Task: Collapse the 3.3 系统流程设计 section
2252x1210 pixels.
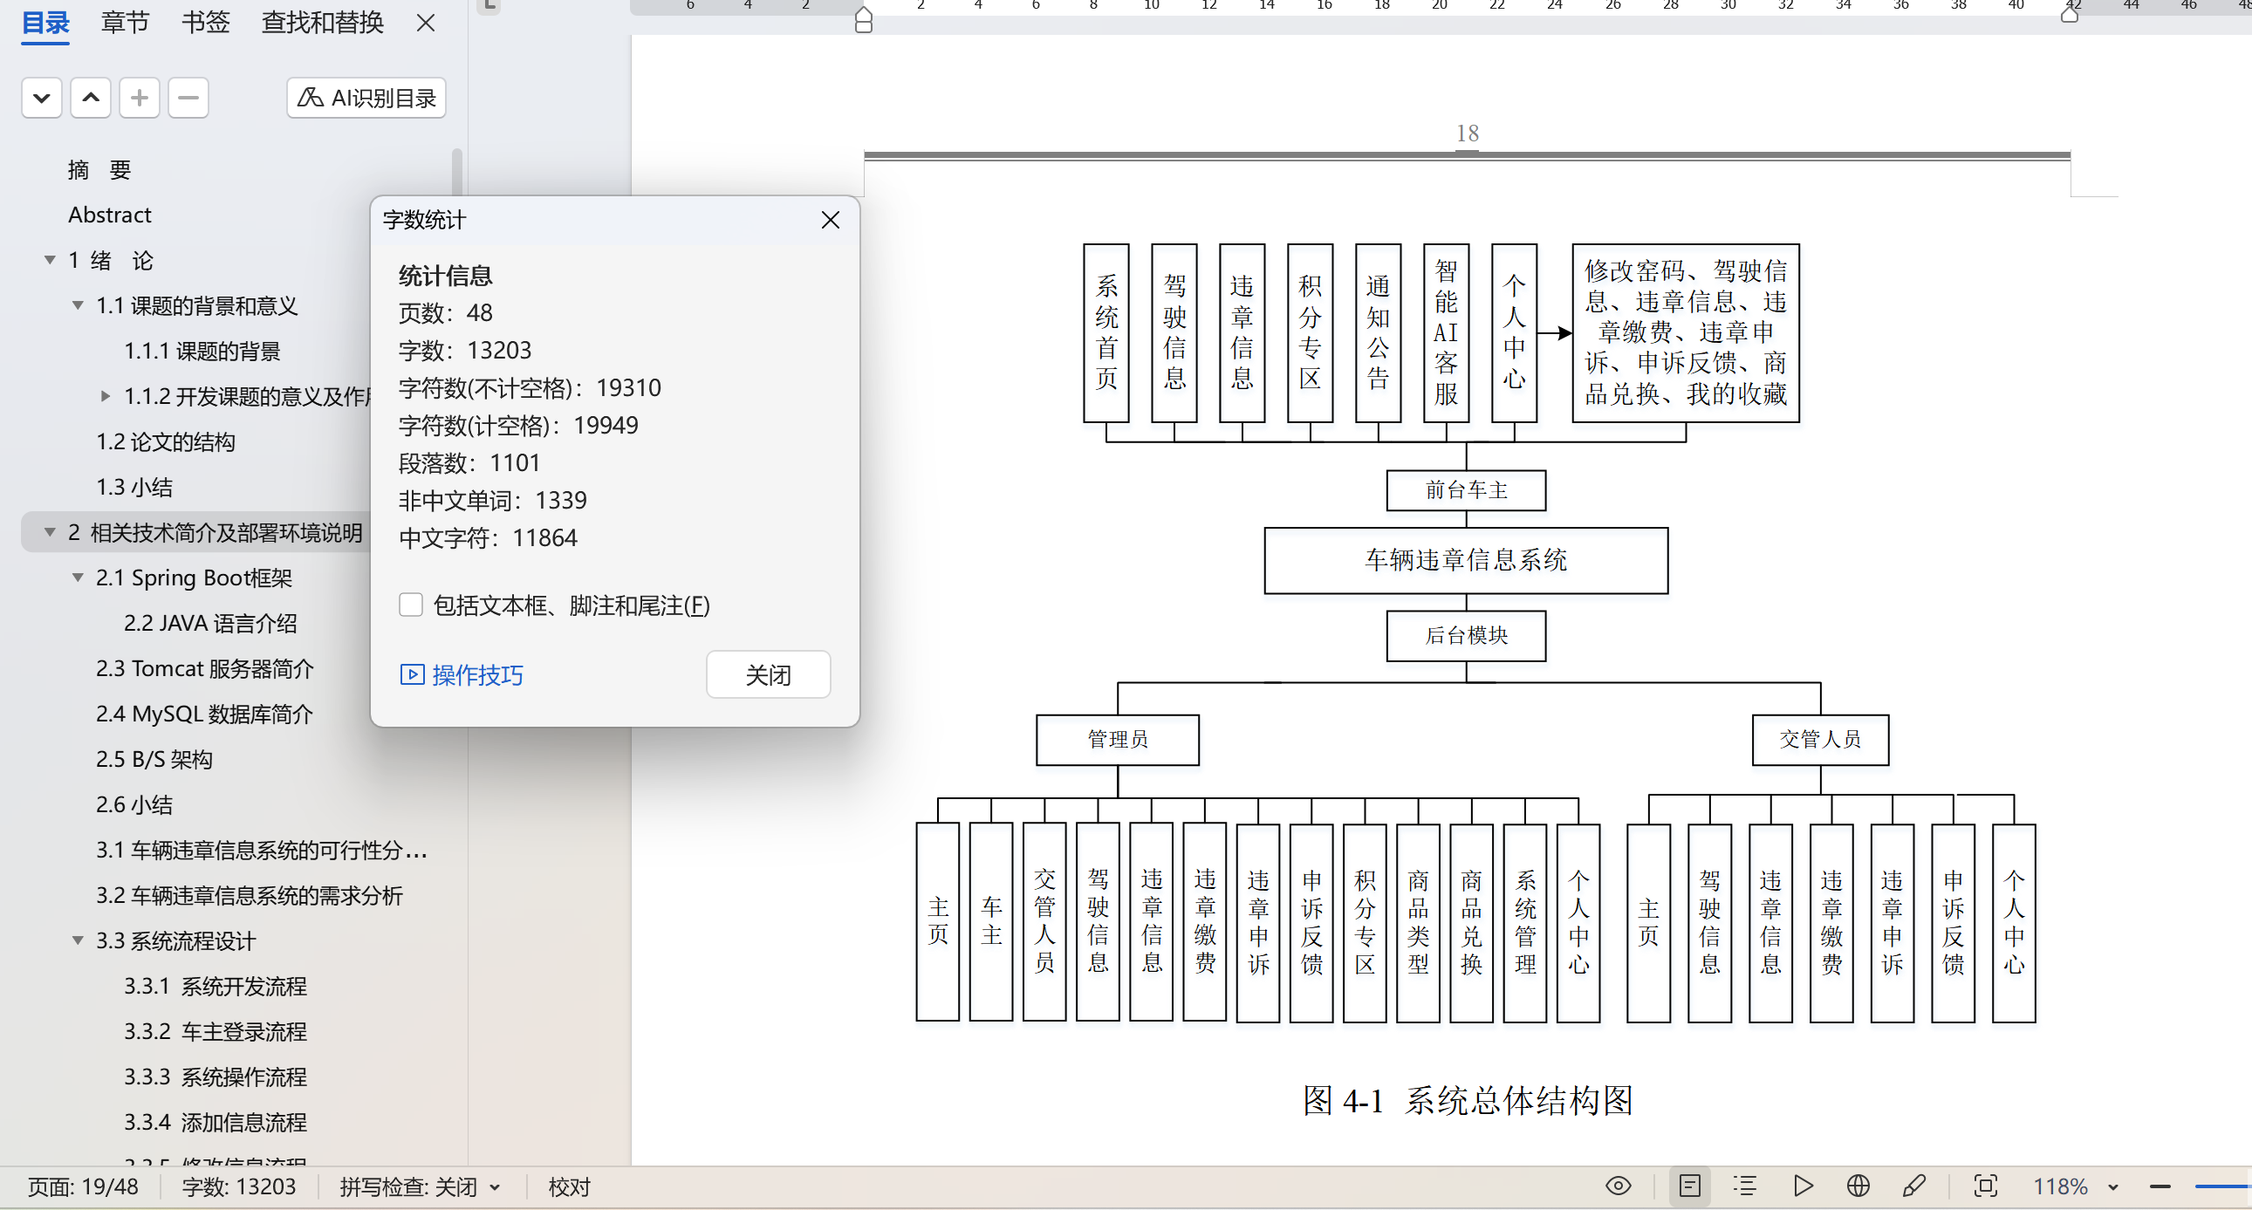Action: (78, 940)
